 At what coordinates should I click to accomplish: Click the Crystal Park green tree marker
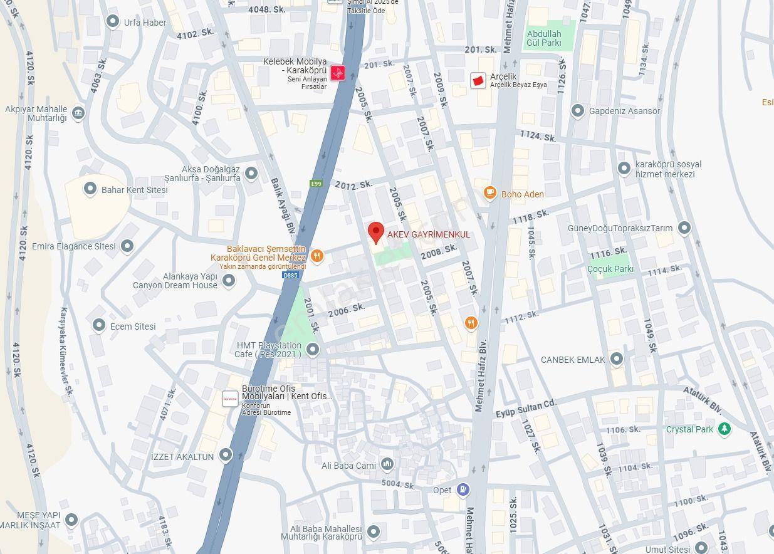point(724,429)
